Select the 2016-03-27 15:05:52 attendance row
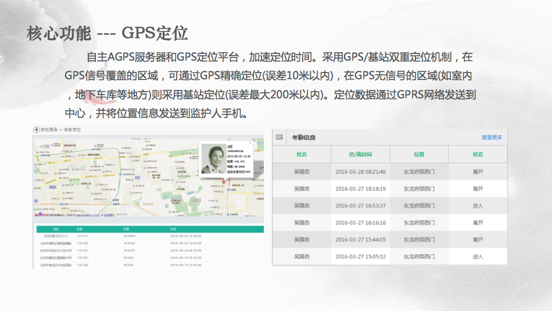The width and height of the screenshot is (552, 311). click(x=389, y=256)
